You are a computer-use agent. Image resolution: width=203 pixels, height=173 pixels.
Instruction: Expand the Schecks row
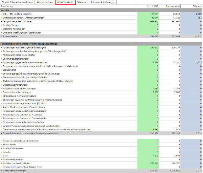point(2,152)
